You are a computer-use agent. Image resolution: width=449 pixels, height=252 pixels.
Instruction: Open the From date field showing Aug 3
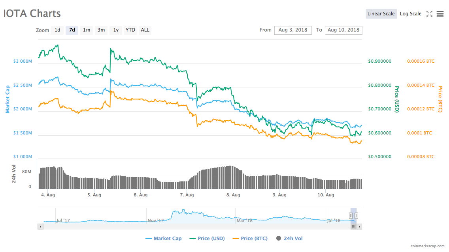(293, 30)
